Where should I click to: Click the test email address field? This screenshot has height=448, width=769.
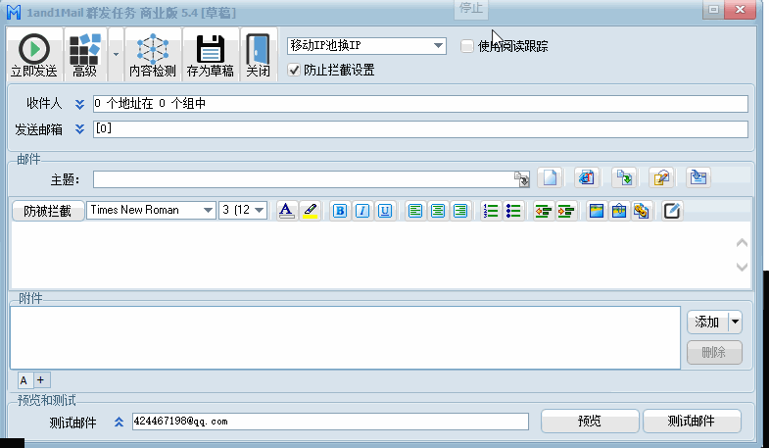click(330, 422)
